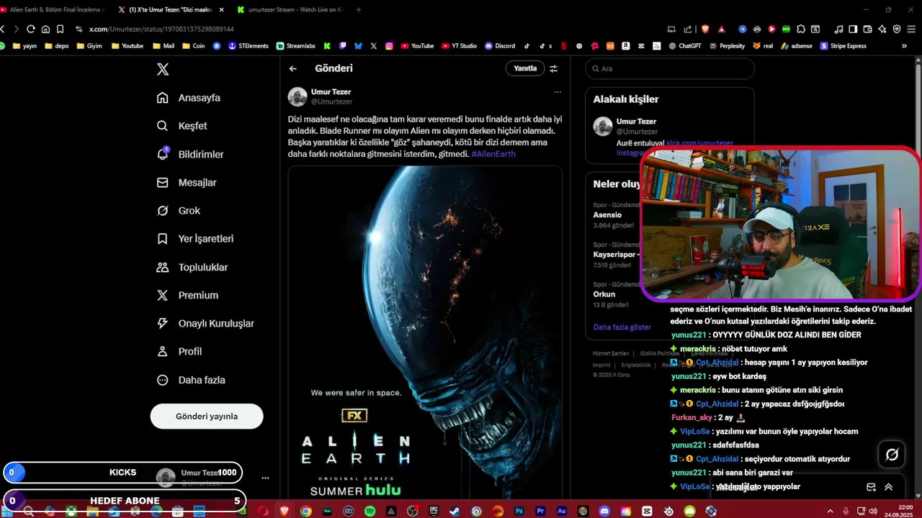Open Yer İşaretleri bookmarks
Viewport: 922px width, 518px height.
pyautogui.click(x=195, y=239)
